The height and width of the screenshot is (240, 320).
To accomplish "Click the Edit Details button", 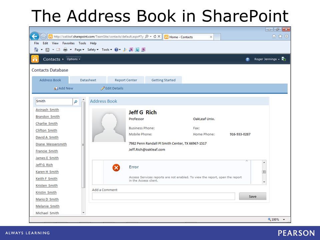I will click(112, 88).
